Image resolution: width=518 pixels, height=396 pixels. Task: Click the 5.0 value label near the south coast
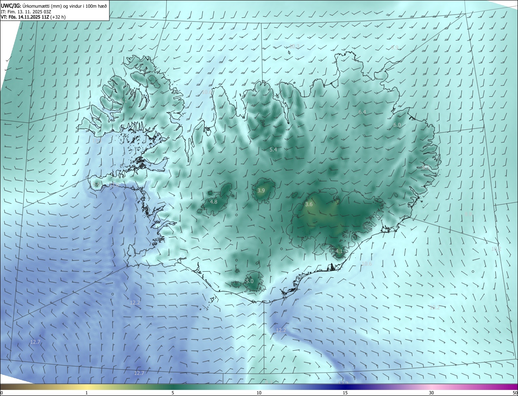[249, 281]
